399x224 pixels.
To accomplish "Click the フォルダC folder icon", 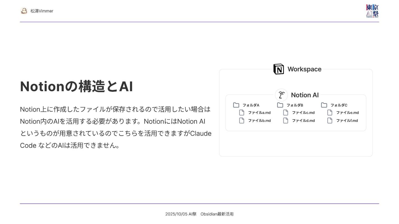I will tap(324, 105).
